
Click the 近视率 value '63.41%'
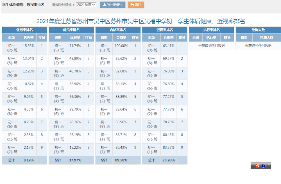[x=169, y=46]
